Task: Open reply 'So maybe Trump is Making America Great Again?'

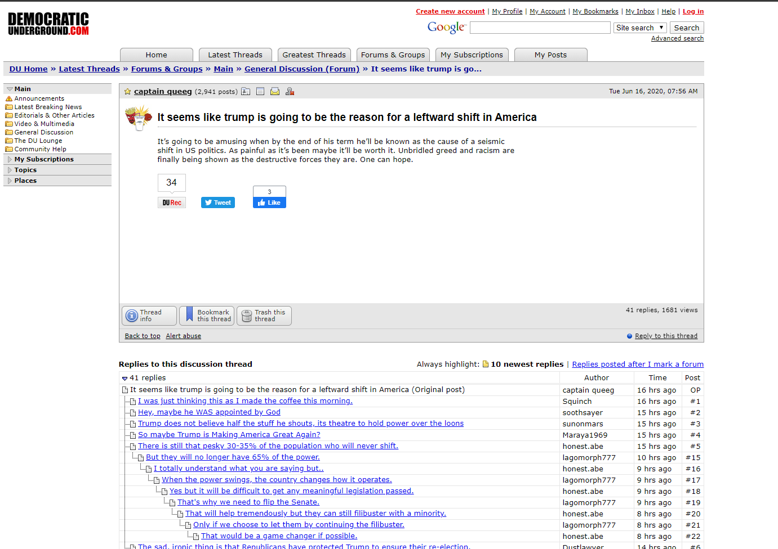Action: [x=229, y=435]
